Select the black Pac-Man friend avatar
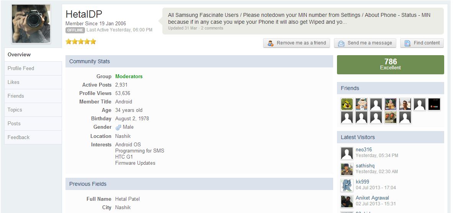 tap(434, 104)
